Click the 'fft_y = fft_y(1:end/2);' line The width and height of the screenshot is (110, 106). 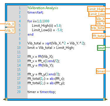click(44, 74)
